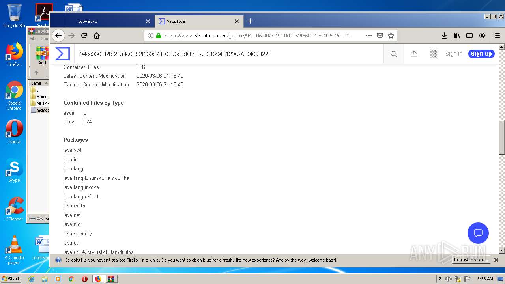The image size is (505, 284).
Task: Open the blue chat bubble widget
Action: [x=478, y=233]
